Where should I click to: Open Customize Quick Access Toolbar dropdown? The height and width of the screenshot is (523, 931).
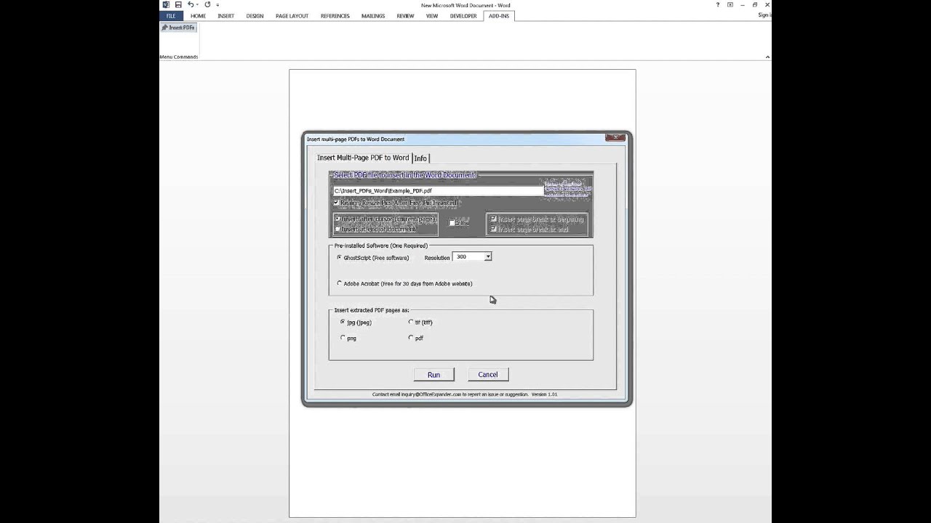[217, 5]
